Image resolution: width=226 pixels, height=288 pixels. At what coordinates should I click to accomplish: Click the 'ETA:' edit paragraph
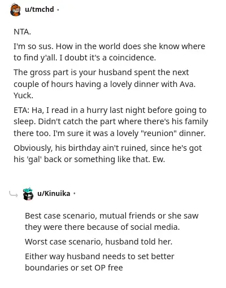(x=111, y=121)
